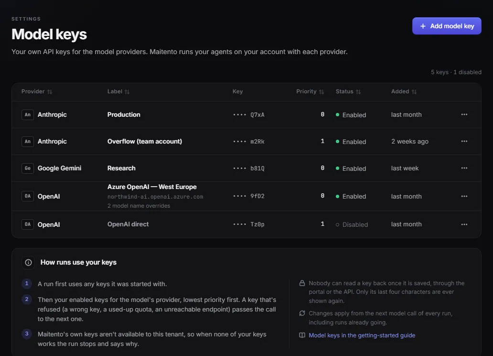Click the OA badge in OpenAI direct row
This screenshot has height=356, width=493.
28,224
